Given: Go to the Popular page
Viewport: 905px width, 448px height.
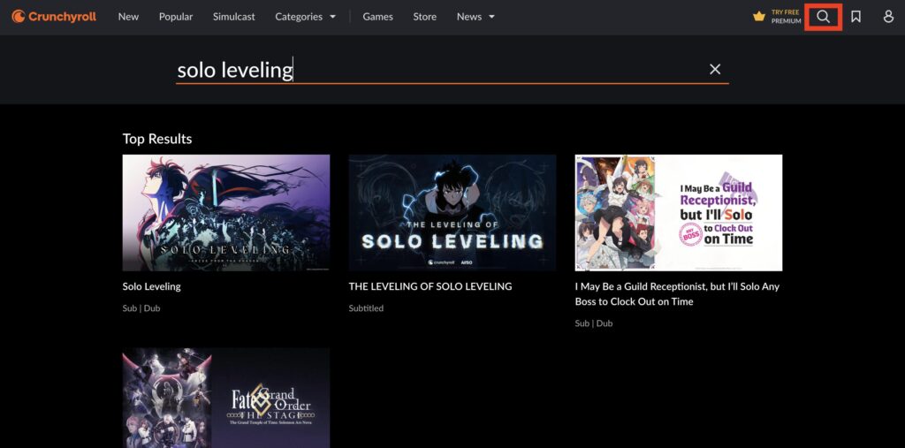Looking at the screenshot, I should pyautogui.click(x=176, y=17).
